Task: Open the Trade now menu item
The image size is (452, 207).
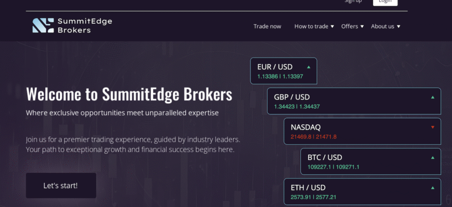Action: coord(267,26)
